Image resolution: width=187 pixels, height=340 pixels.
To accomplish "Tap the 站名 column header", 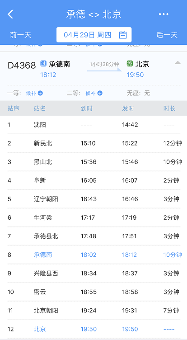I will coord(40,109).
